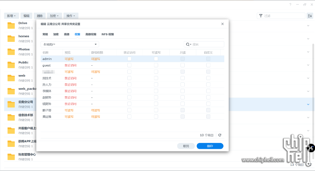The width and height of the screenshot is (315, 171).
Task: Click the 信息技术部 folder icon
Action: (x=11, y=118)
